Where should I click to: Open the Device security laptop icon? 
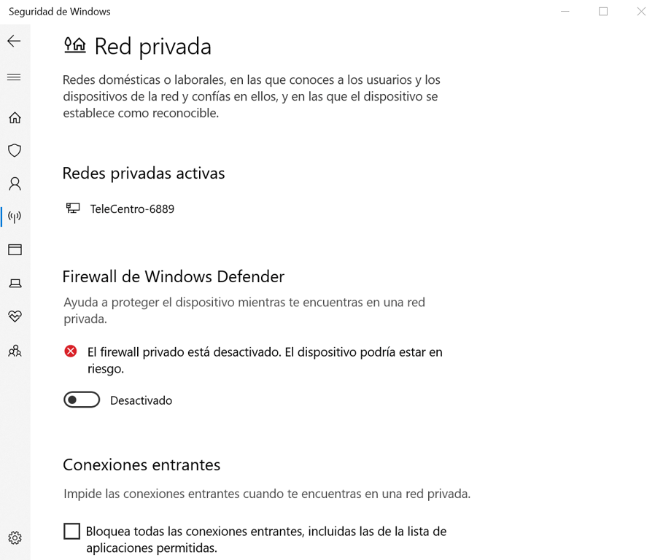[15, 283]
